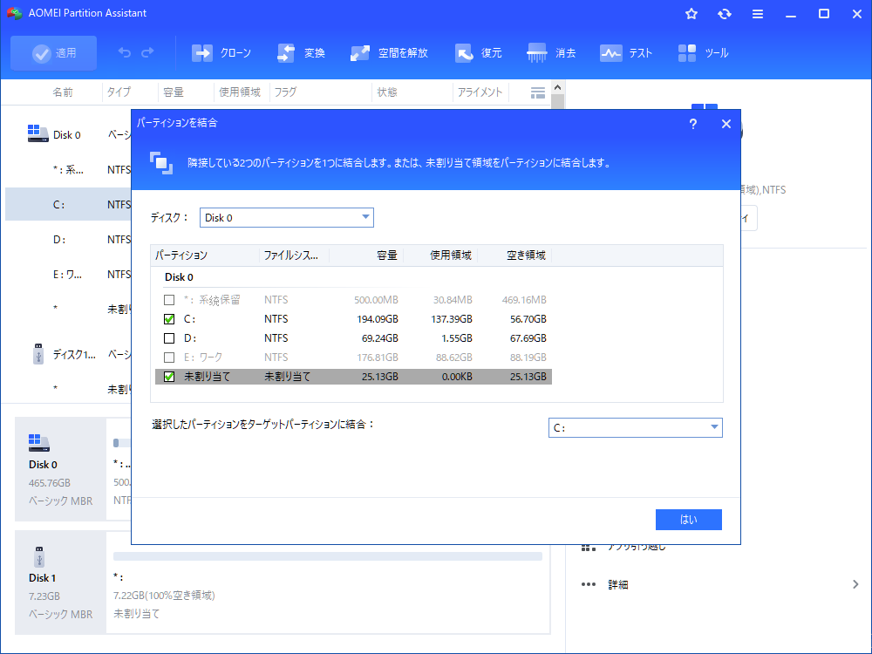
Task: Select the Disk 1 7.23GB disk map panel
Action: coord(61,582)
